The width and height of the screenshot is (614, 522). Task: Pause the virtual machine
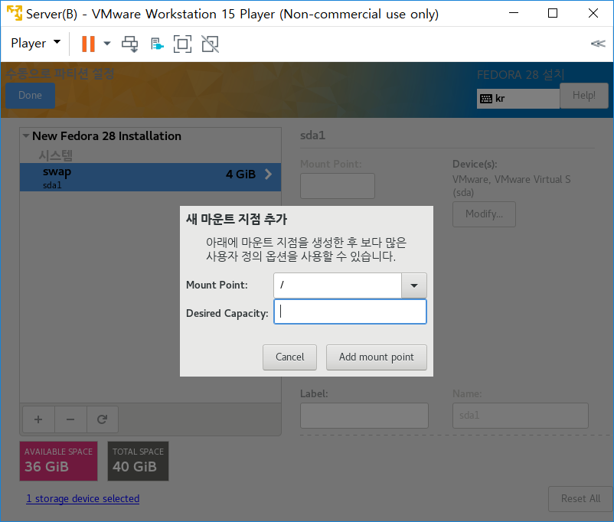88,44
